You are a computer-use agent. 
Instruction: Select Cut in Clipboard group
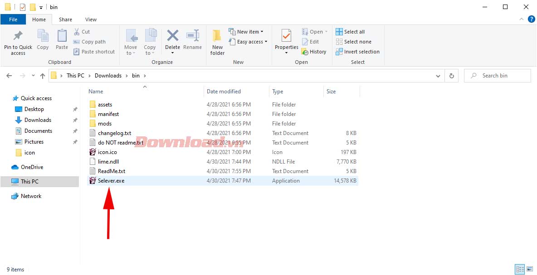coord(82,32)
